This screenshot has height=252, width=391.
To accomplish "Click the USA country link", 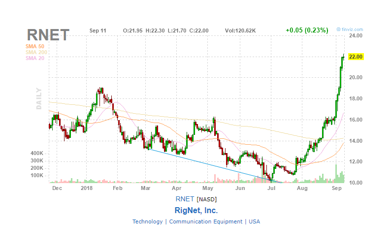I will pyautogui.click(x=255, y=221).
